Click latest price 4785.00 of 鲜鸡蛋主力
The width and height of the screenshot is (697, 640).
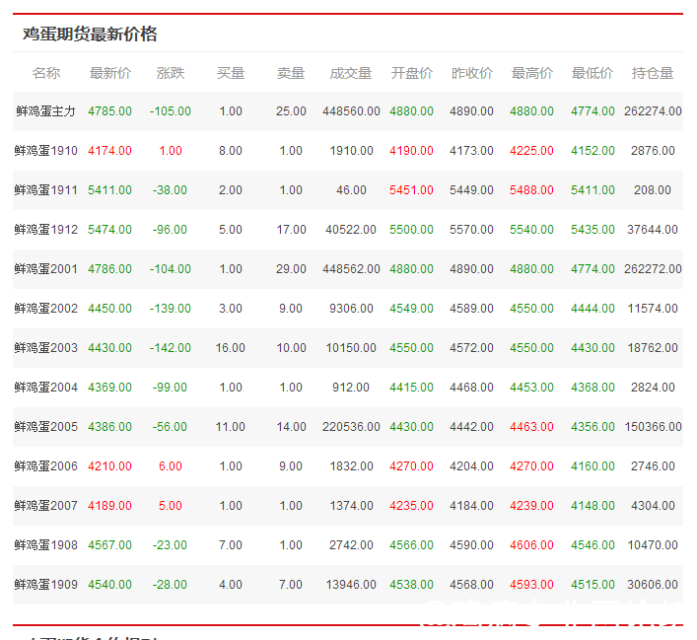tap(109, 111)
